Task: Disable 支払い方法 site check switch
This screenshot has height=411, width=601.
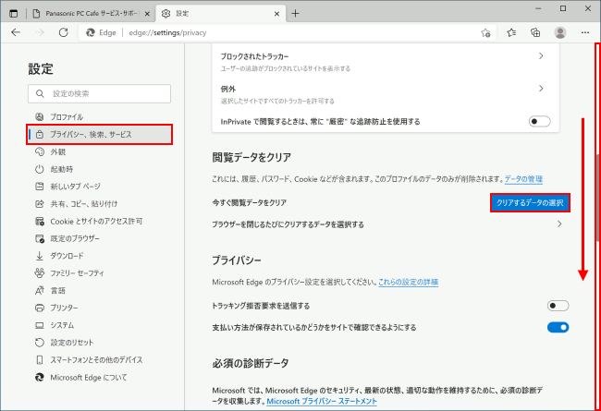Action: [558, 328]
